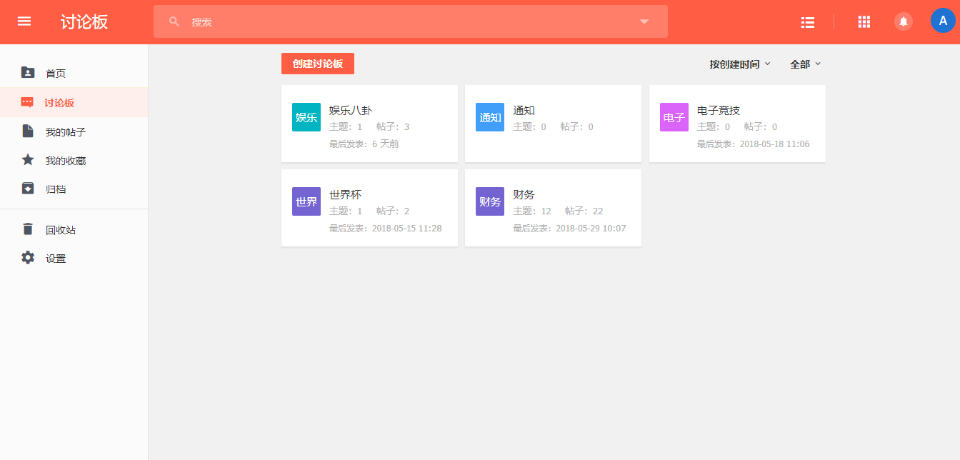Select 我的帖子 in sidebar
This screenshot has height=460, width=960.
65,132
